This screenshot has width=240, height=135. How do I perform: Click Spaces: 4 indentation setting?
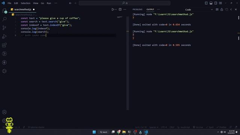[154, 127]
